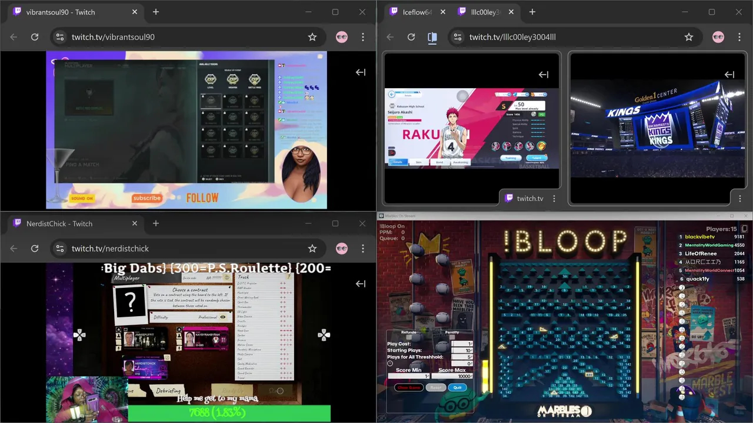
Task: Close the Iceflow64 tab
Action: coord(443,12)
